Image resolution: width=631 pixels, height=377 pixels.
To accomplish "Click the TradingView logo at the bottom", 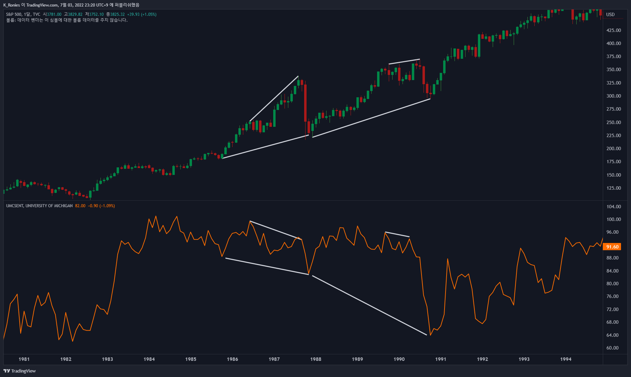I will (20, 371).
